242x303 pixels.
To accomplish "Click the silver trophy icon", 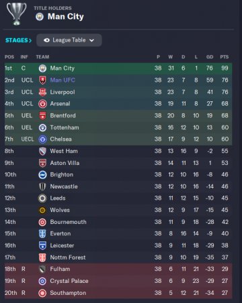I will [16, 14].
